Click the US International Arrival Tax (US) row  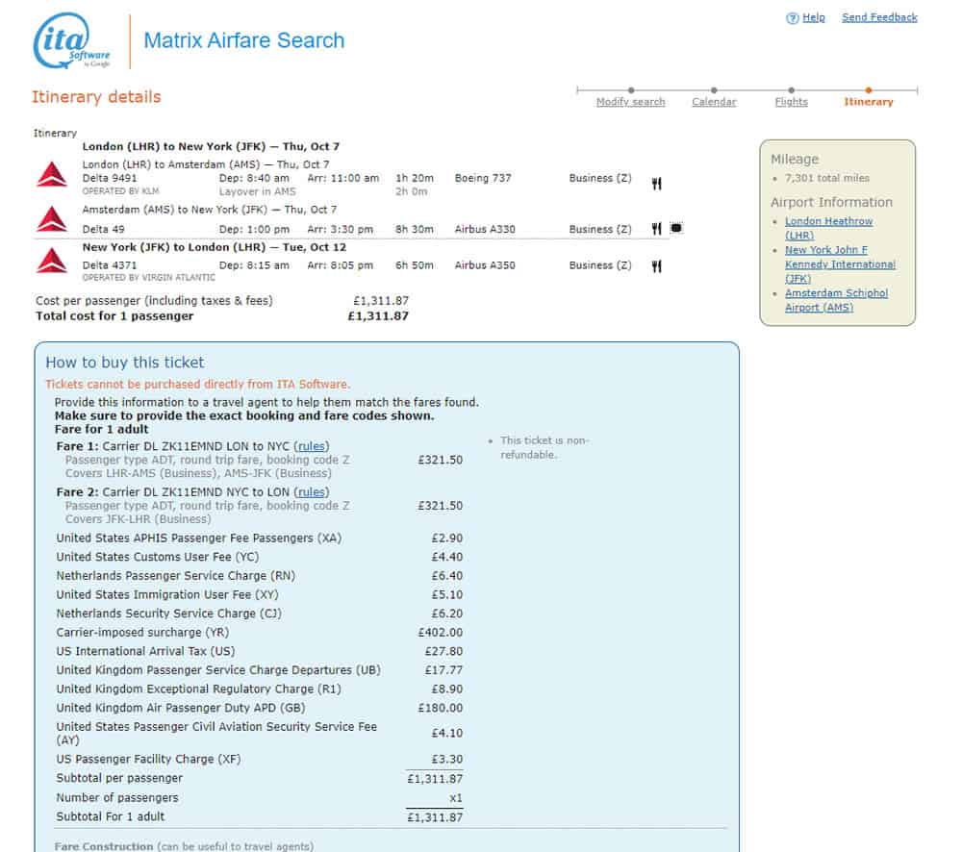tap(260, 651)
